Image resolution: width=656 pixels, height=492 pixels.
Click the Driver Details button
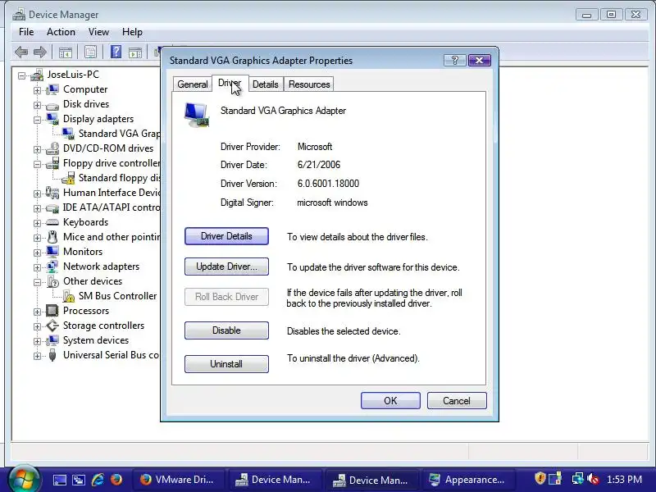point(226,236)
